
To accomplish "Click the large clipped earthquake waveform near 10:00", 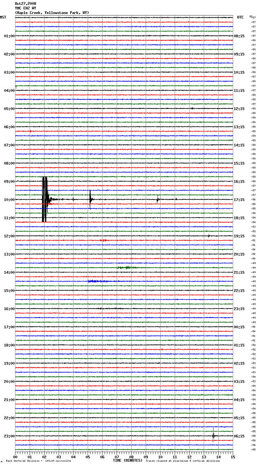I will point(45,199).
